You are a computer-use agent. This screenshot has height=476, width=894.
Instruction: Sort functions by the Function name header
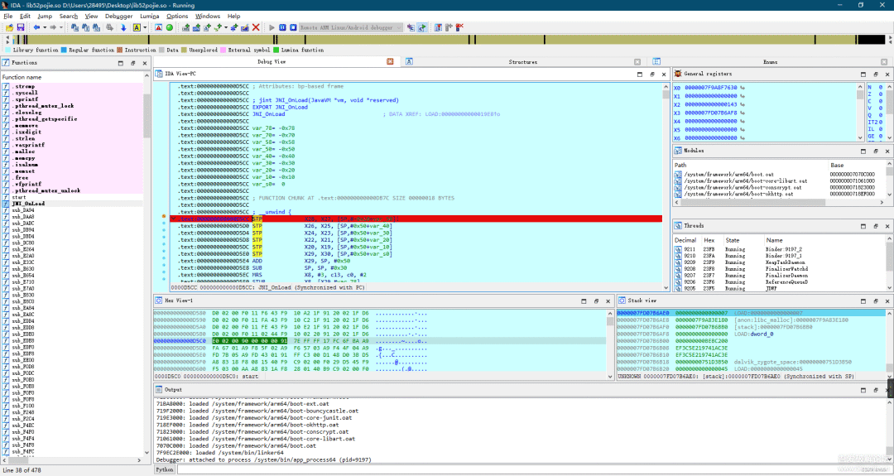pyautogui.click(x=72, y=77)
